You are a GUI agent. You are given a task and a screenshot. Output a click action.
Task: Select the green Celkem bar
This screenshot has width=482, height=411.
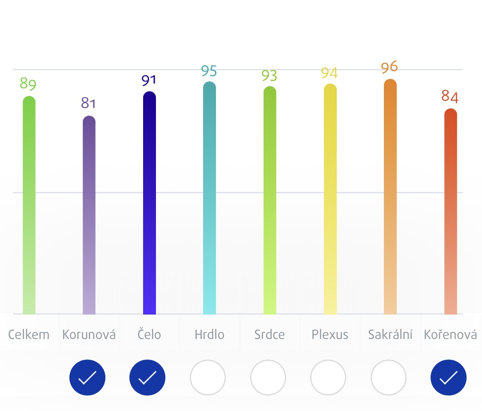29,205
